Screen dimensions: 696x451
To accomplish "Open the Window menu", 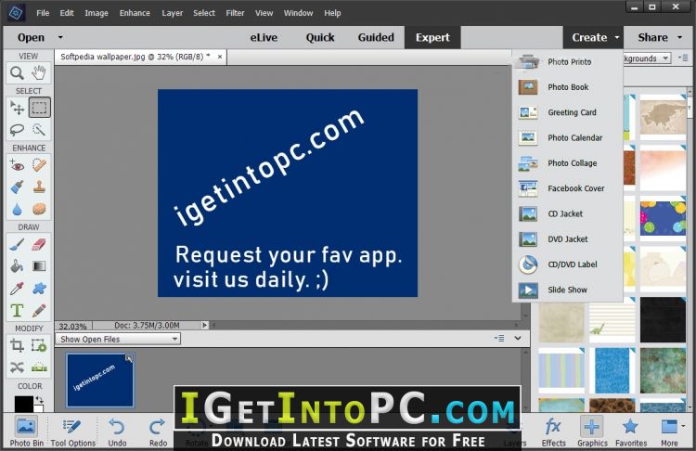I will [298, 13].
